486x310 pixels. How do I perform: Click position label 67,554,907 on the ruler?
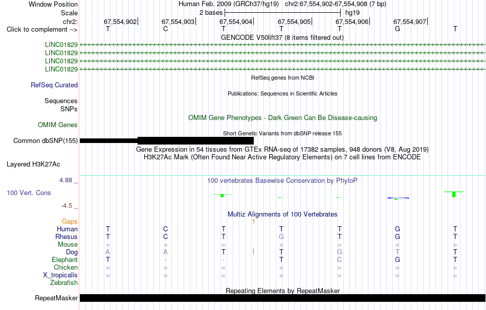click(410, 21)
